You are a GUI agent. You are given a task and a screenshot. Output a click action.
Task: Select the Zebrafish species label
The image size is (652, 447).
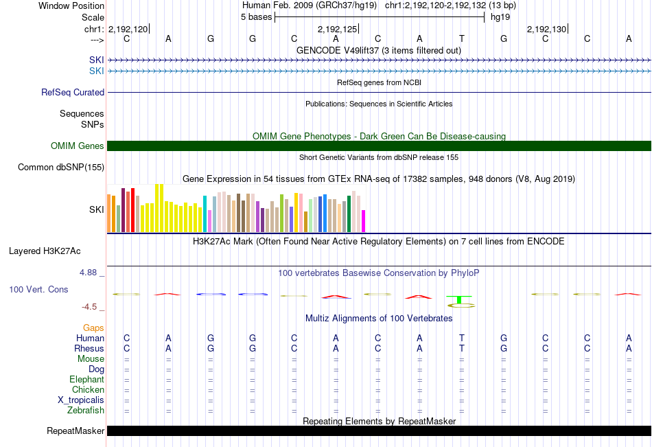tap(86, 411)
